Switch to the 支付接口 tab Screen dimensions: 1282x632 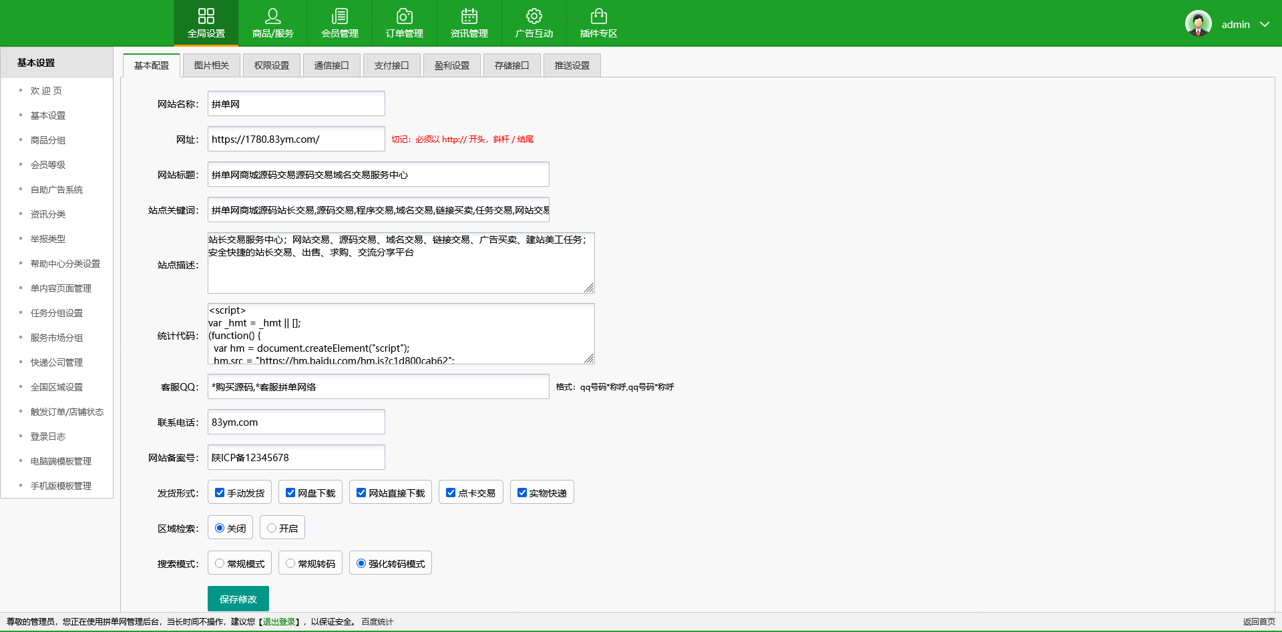pos(392,65)
